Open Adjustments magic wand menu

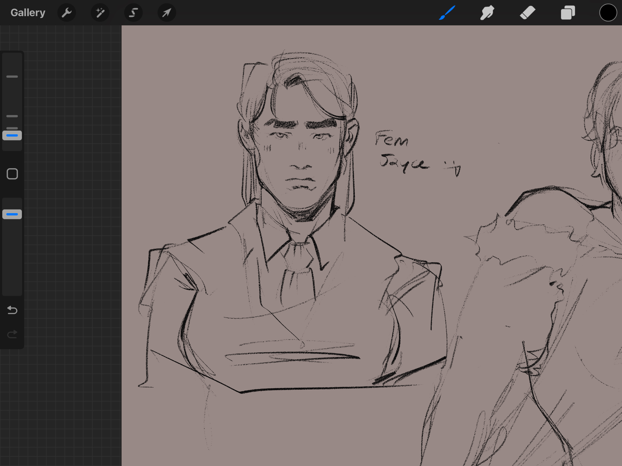100,13
